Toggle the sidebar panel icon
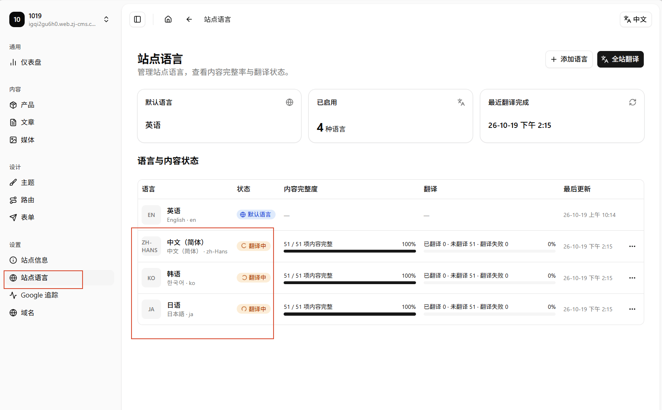Viewport: 662px width, 410px height. click(x=137, y=19)
